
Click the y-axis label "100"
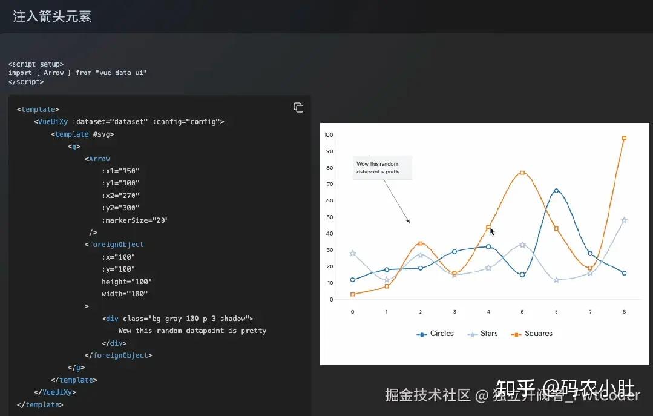(329, 134)
